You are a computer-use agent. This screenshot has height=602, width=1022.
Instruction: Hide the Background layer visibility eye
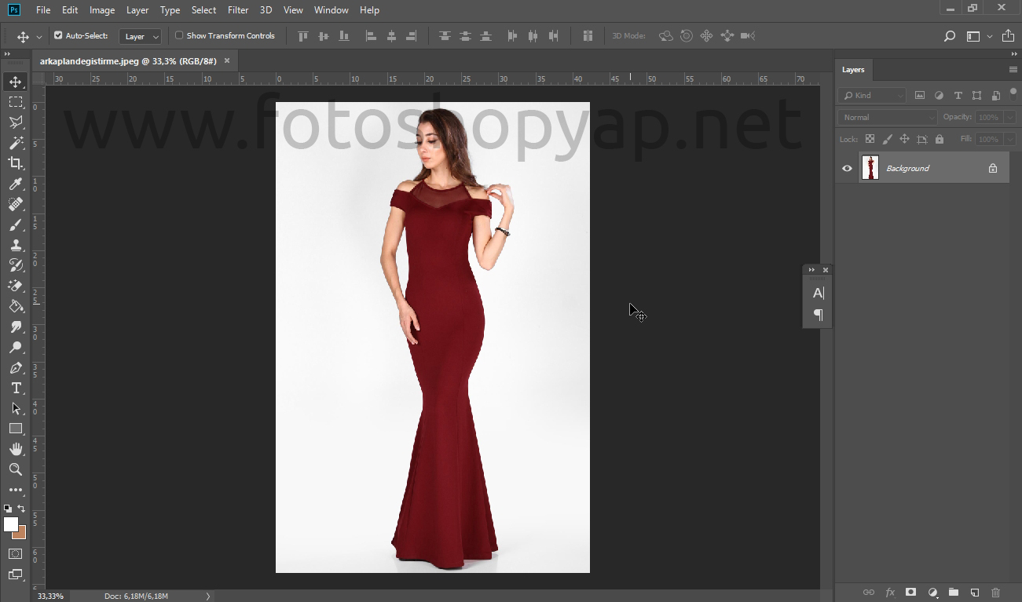(x=847, y=168)
